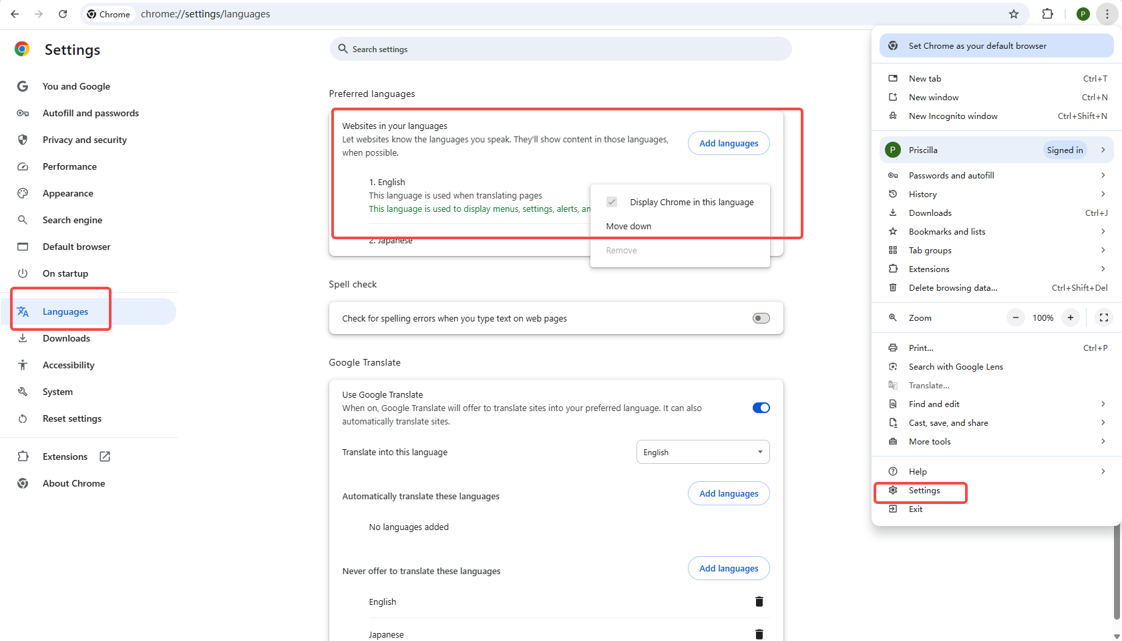Enter full screen via Zoom control
The height and width of the screenshot is (641, 1122).
tap(1103, 317)
